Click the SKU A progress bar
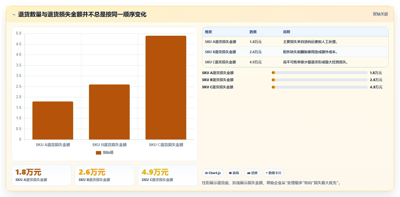Image resolution: width=400 pixels, height=197 pixels. (x=320, y=73)
